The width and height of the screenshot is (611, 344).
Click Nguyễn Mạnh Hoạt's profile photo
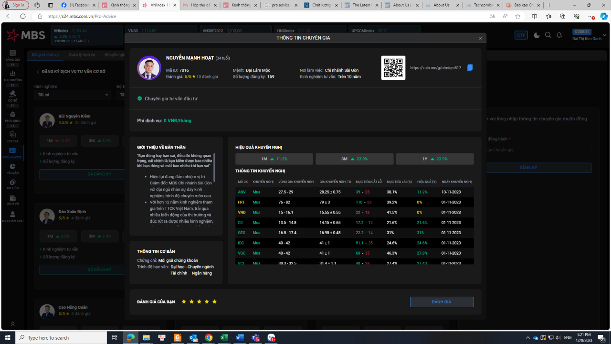point(149,68)
